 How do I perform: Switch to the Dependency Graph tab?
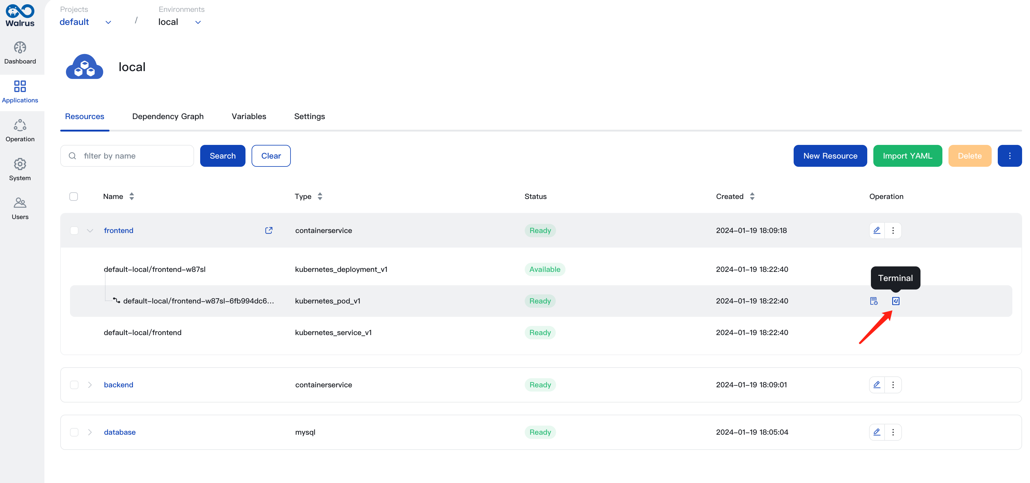coord(168,116)
